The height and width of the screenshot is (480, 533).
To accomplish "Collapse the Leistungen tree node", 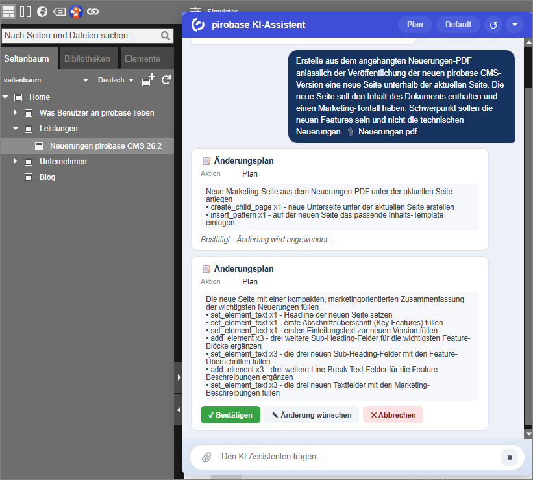I will [16, 128].
